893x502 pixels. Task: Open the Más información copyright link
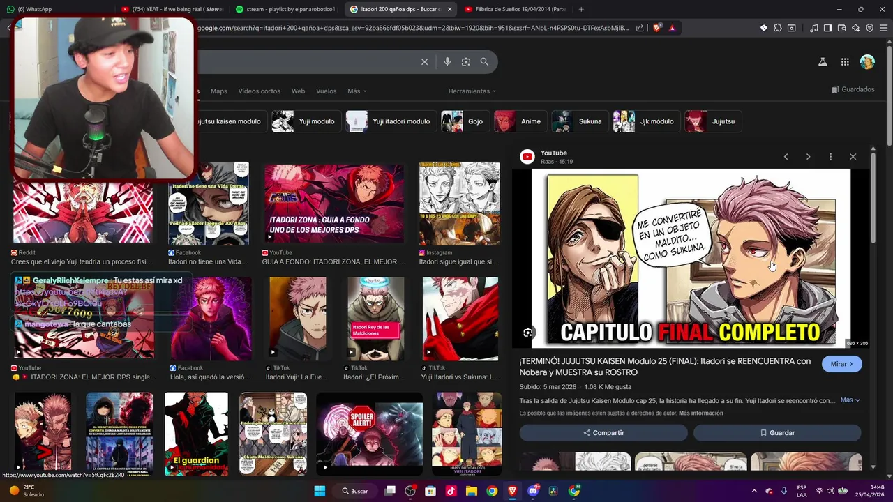coord(700,413)
